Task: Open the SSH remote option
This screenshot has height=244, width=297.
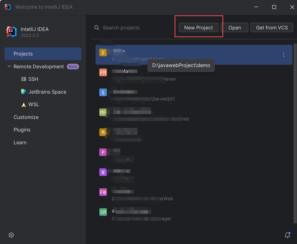Action: point(33,79)
